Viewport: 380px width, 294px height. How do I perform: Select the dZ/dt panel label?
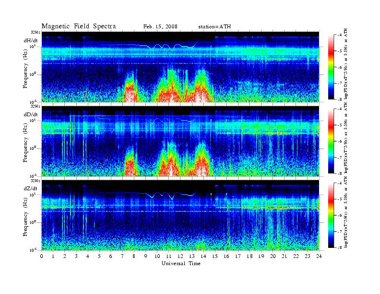pyautogui.click(x=31, y=188)
